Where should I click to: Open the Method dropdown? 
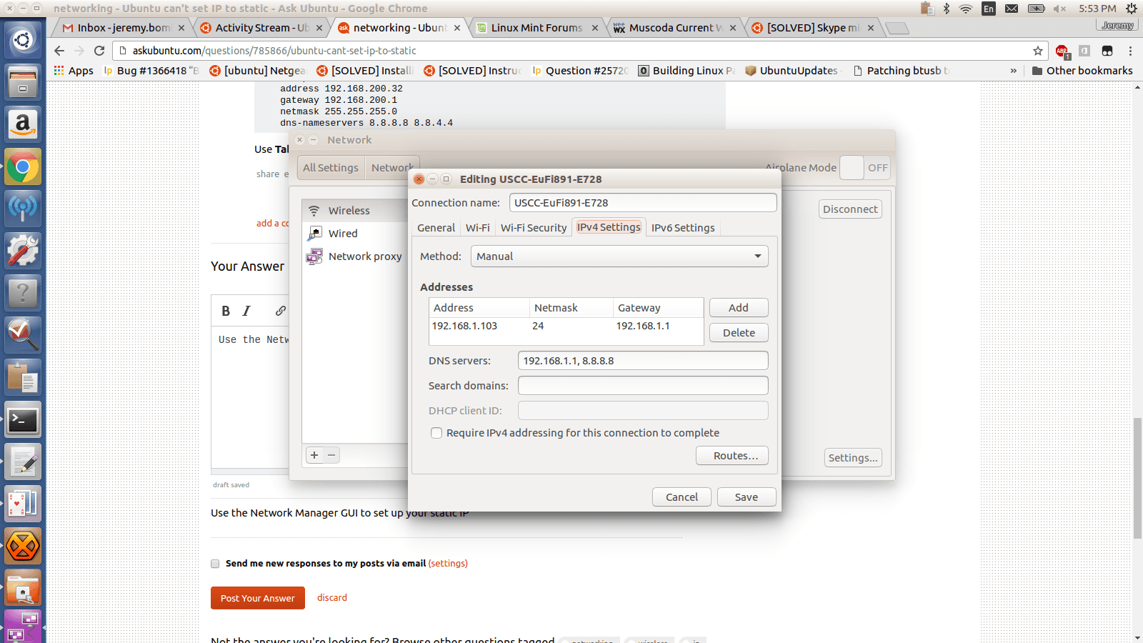619,256
